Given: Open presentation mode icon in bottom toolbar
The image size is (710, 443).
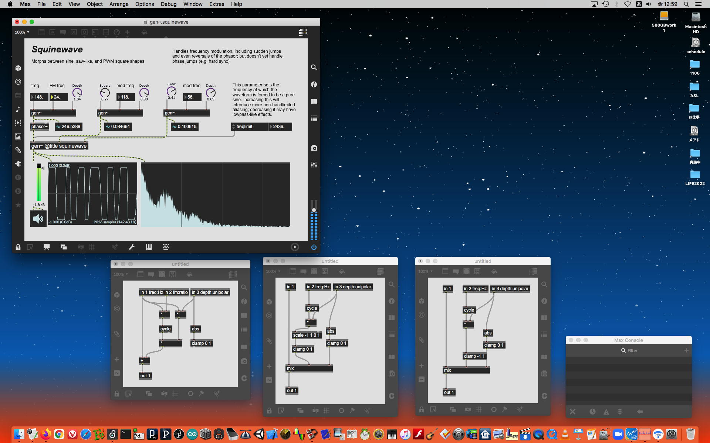Looking at the screenshot, I should pos(47,247).
